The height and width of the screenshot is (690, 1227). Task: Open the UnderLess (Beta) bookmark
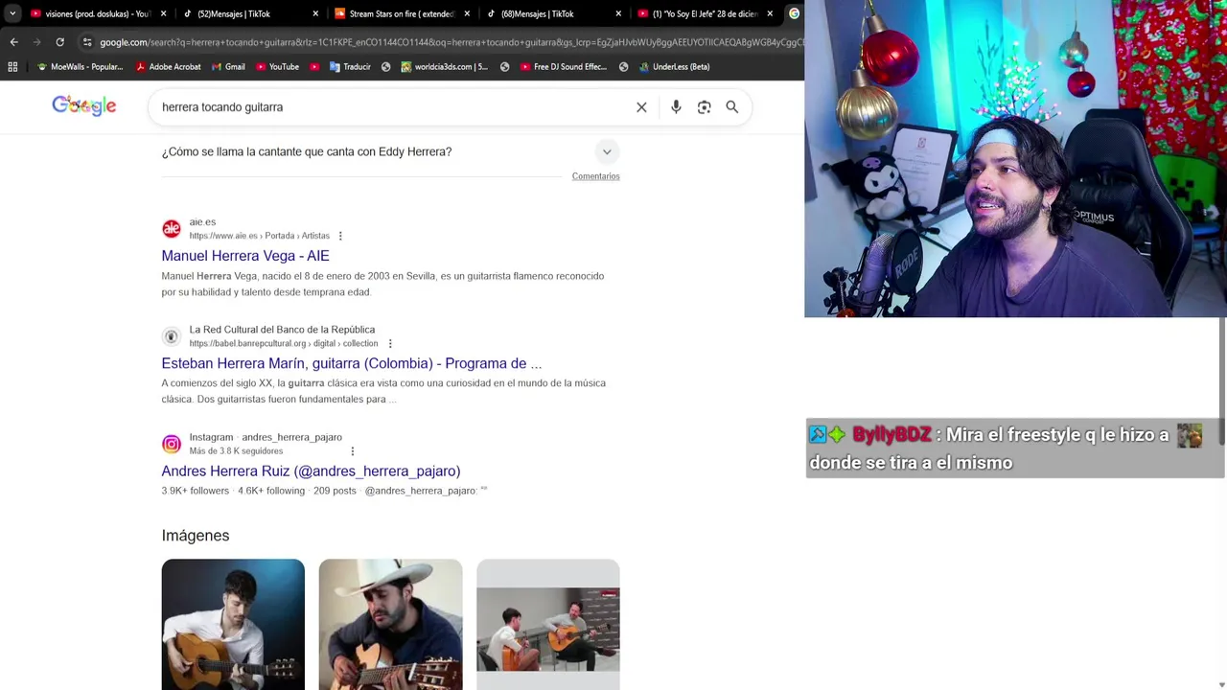[x=674, y=67]
